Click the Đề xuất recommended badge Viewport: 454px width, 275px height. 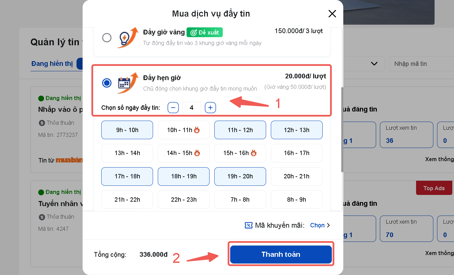[x=204, y=32]
